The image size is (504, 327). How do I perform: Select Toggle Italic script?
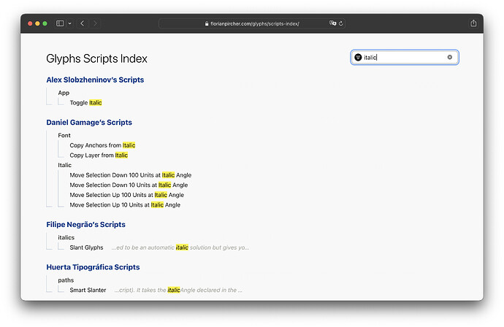pyautogui.click(x=85, y=103)
